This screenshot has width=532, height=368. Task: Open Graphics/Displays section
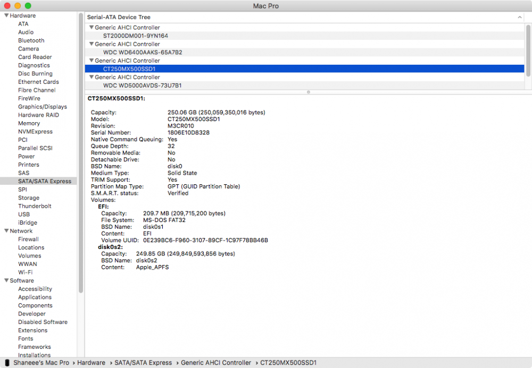(43, 107)
